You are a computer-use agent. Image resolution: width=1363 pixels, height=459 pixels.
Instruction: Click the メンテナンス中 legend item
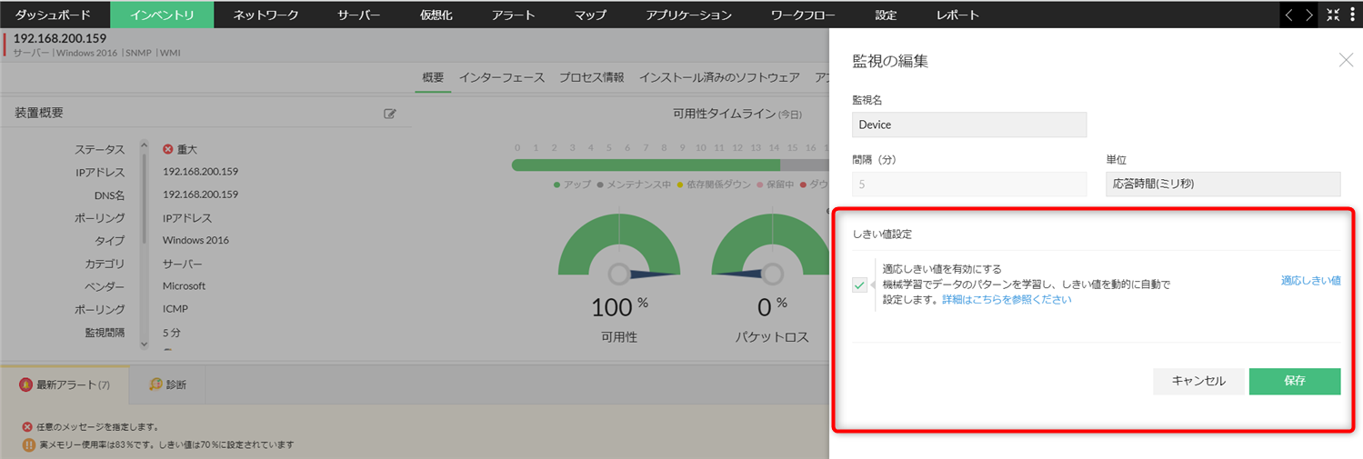click(633, 185)
